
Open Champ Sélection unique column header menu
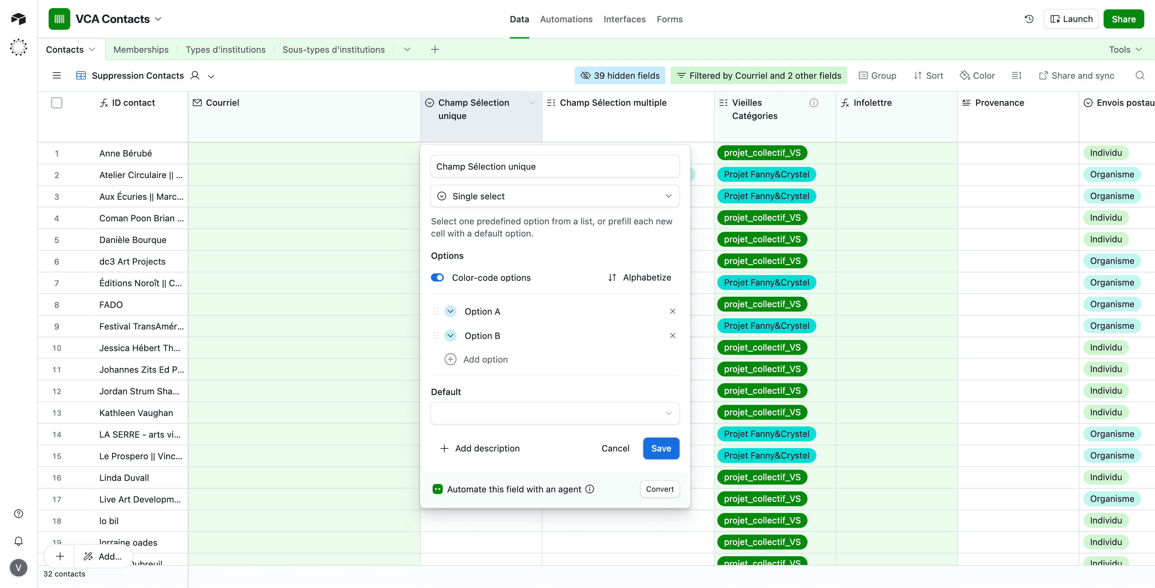click(532, 103)
